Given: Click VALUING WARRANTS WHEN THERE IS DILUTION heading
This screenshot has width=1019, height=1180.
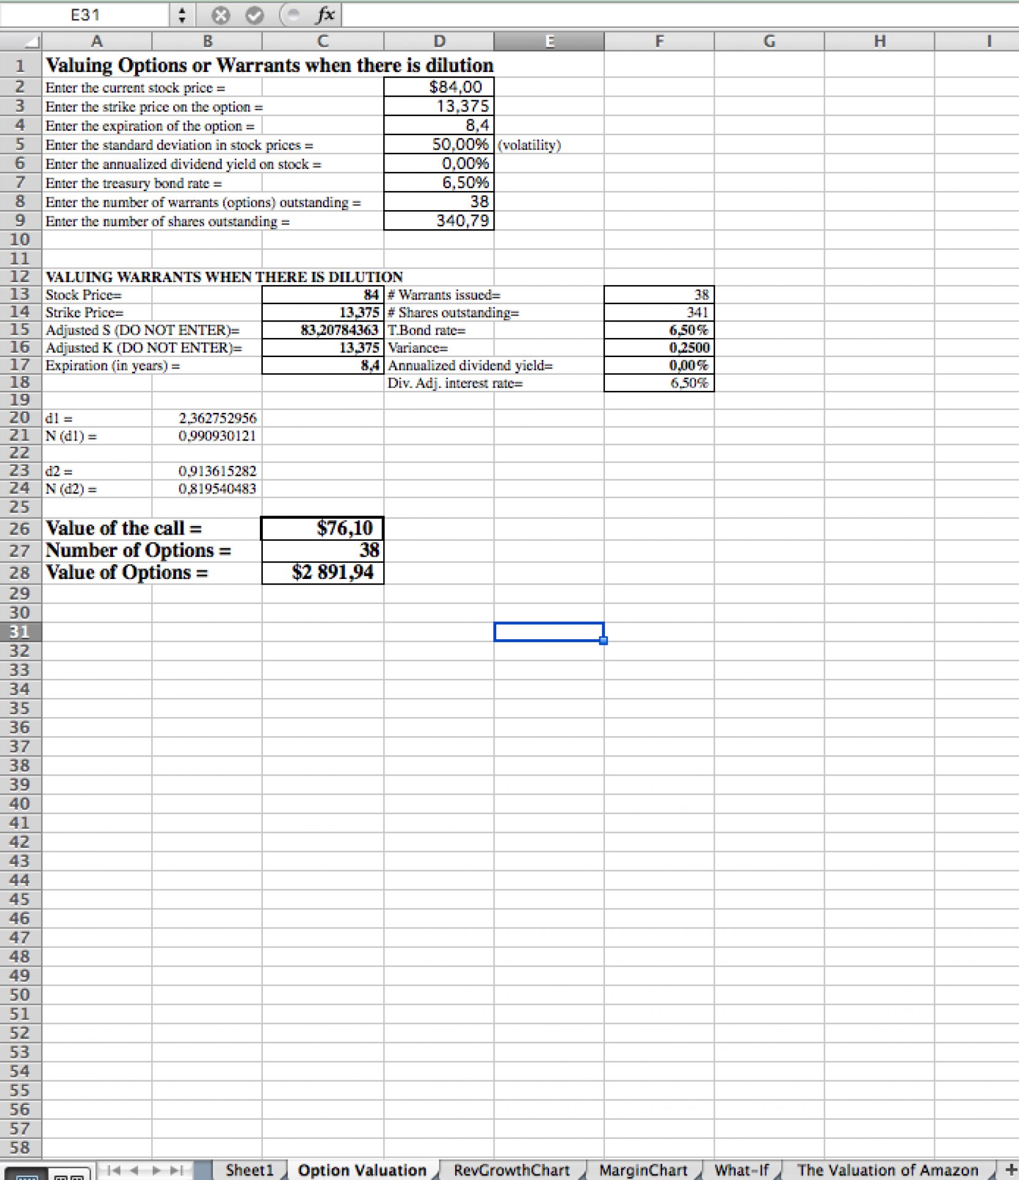Looking at the screenshot, I should click(x=224, y=277).
